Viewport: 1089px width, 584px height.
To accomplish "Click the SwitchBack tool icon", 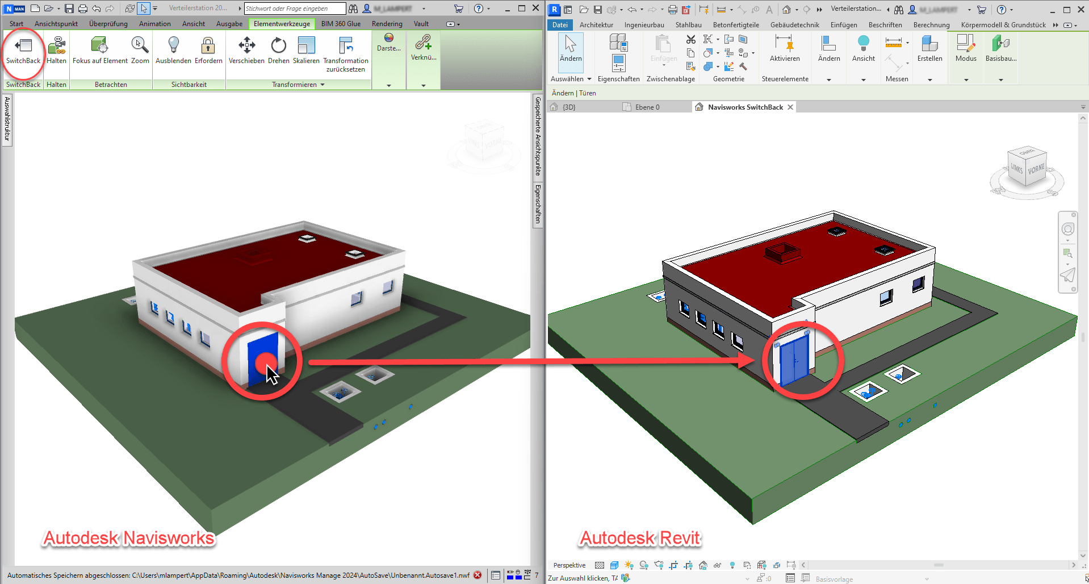I will click(23, 46).
